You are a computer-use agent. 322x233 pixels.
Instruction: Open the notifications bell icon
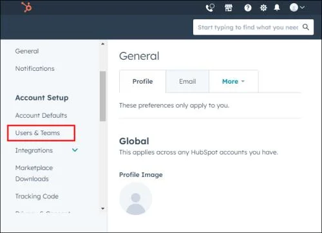point(277,8)
